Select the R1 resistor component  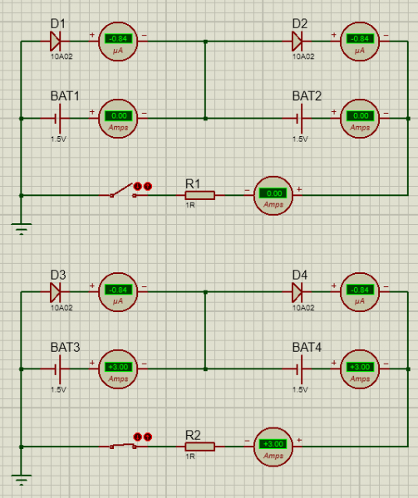click(200, 195)
